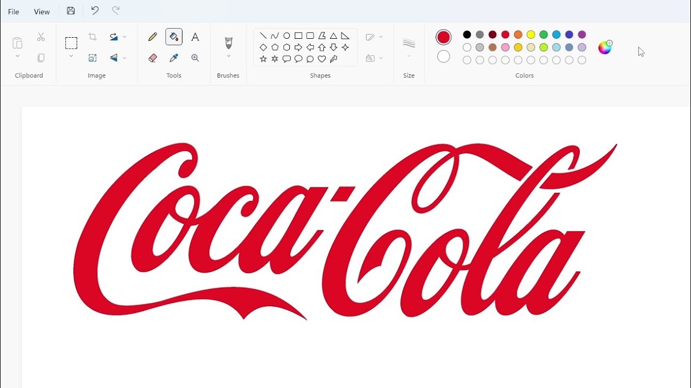Choose the lime green color swatch

tap(544, 47)
